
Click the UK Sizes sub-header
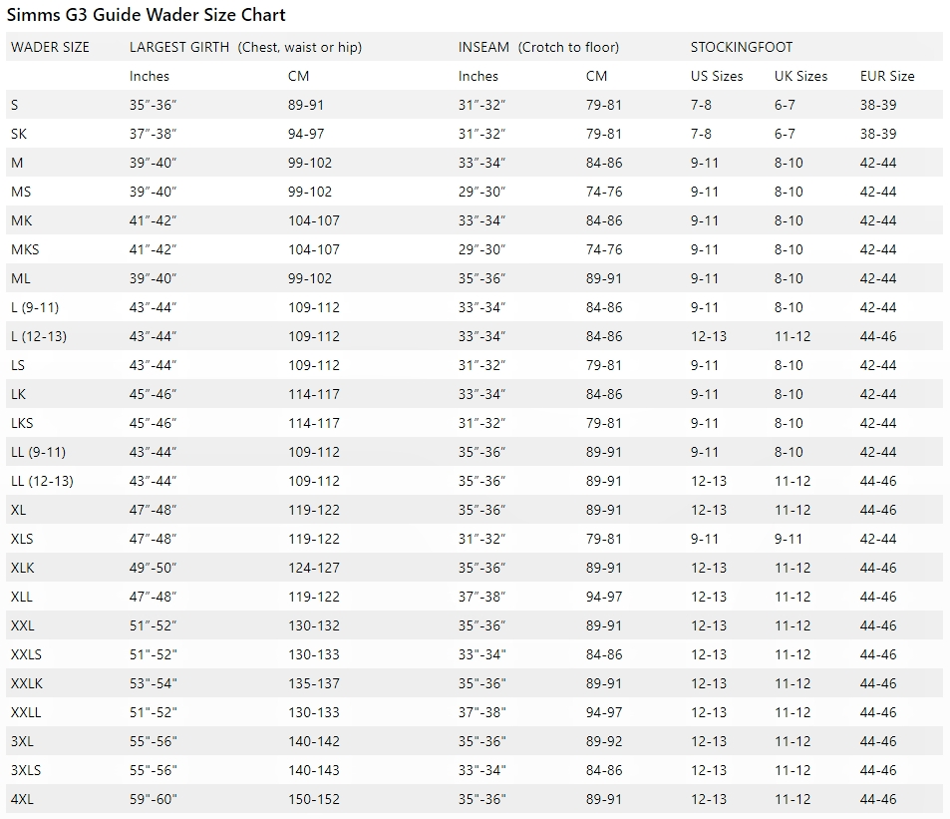(x=800, y=77)
